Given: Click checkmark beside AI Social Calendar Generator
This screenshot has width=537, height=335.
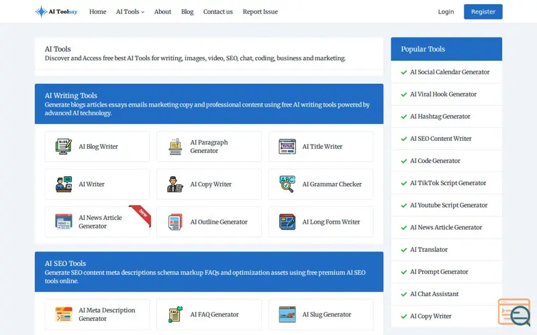Looking at the screenshot, I should 404,72.
